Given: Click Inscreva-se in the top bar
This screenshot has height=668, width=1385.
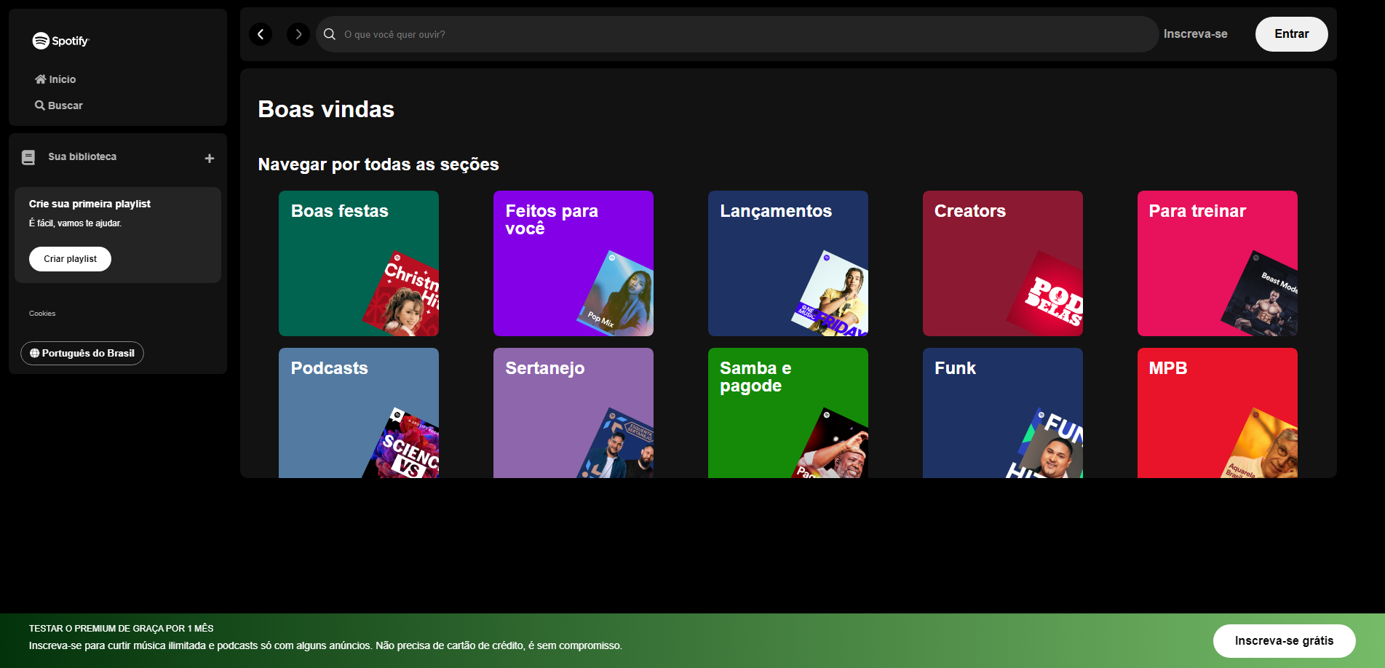Looking at the screenshot, I should (1195, 34).
